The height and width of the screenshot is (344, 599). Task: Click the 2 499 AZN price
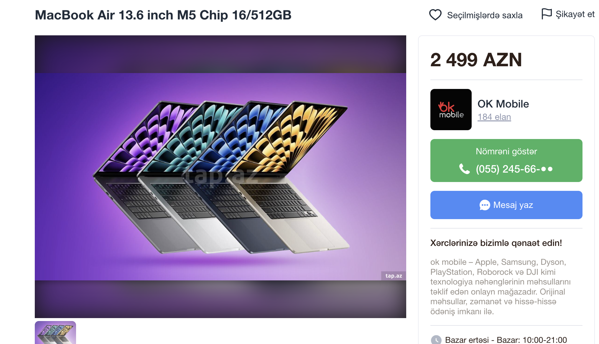click(476, 60)
